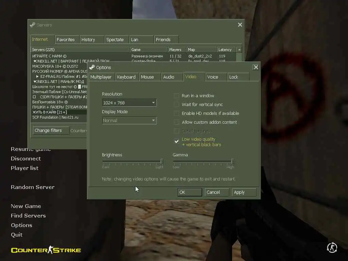Sort server list by Map column

coord(201,50)
